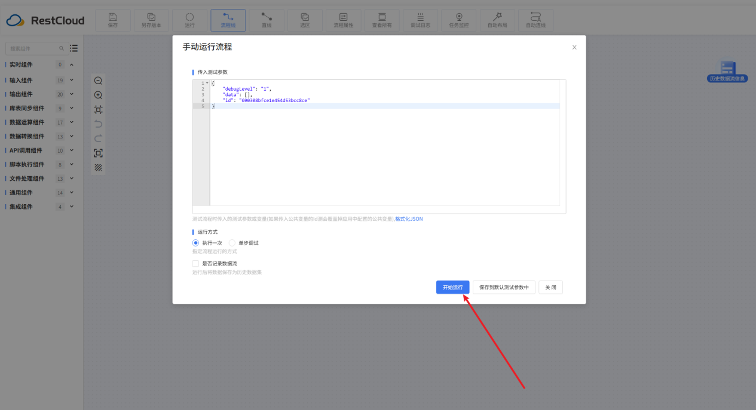Select the 执行一次 radio option
Image resolution: width=756 pixels, height=410 pixels.
pos(195,243)
